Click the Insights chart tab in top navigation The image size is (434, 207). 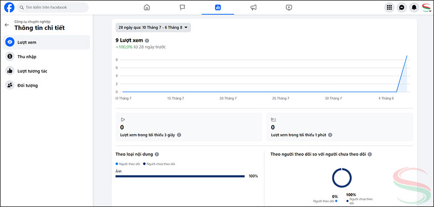(x=218, y=8)
